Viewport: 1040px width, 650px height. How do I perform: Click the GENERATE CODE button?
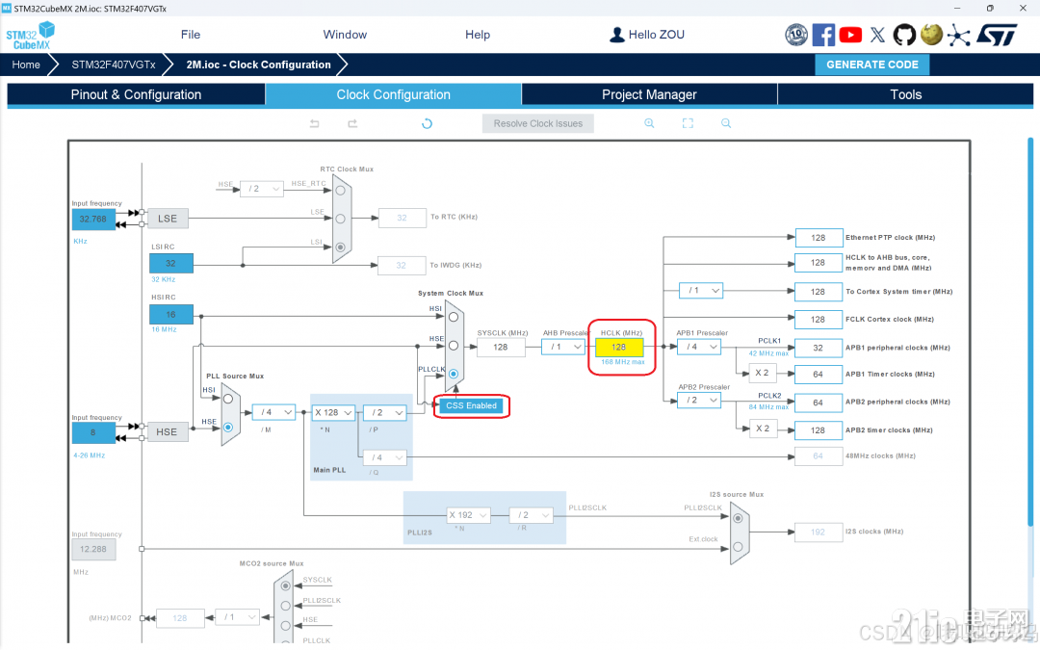[x=872, y=65]
